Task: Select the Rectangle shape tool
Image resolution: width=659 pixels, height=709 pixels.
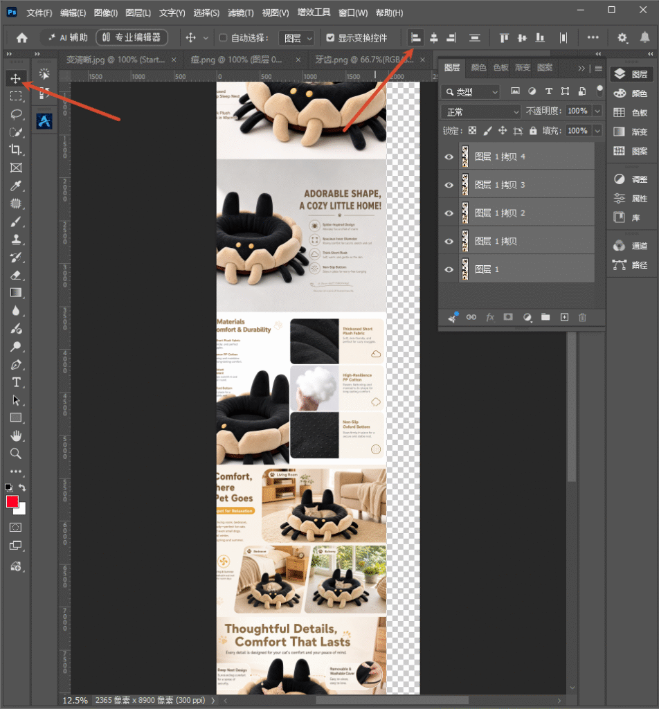Action: (x=16, y=418)
